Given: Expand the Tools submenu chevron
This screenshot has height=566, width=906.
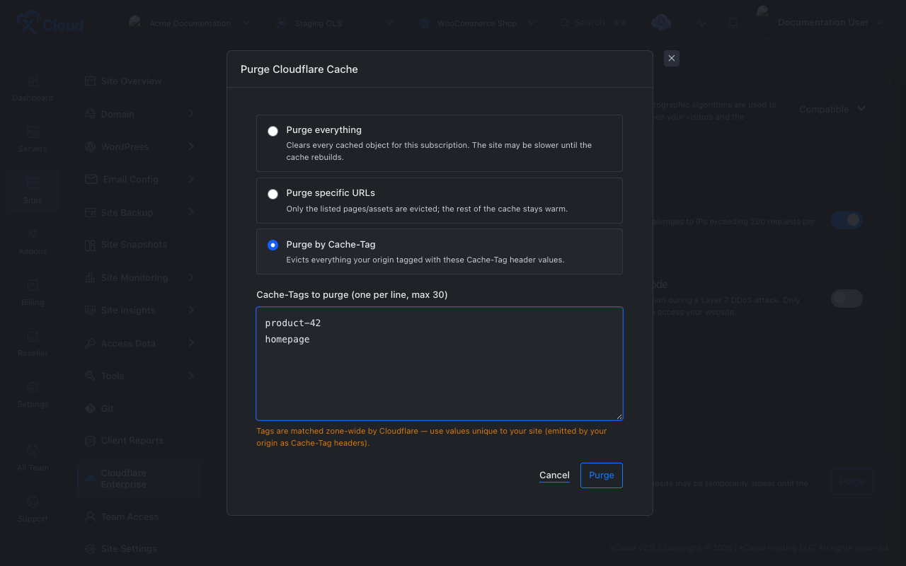Looking at the screenshot, I should (x=192, y=376).
